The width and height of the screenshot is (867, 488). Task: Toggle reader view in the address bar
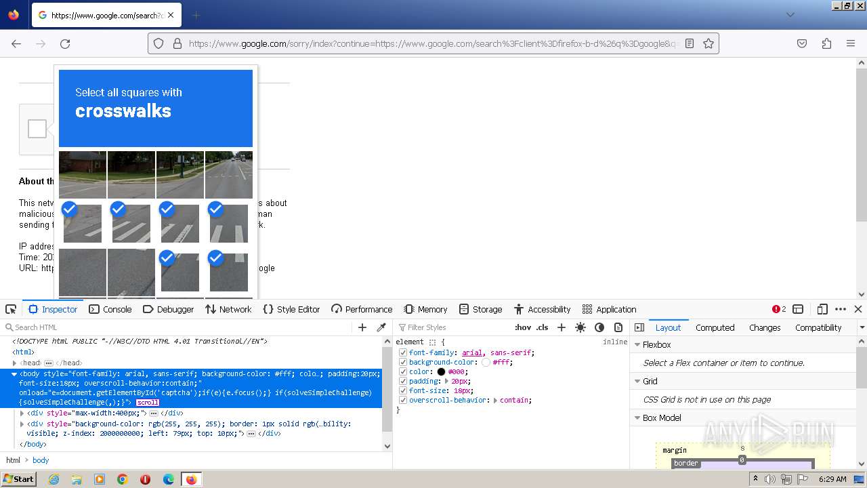690,43
